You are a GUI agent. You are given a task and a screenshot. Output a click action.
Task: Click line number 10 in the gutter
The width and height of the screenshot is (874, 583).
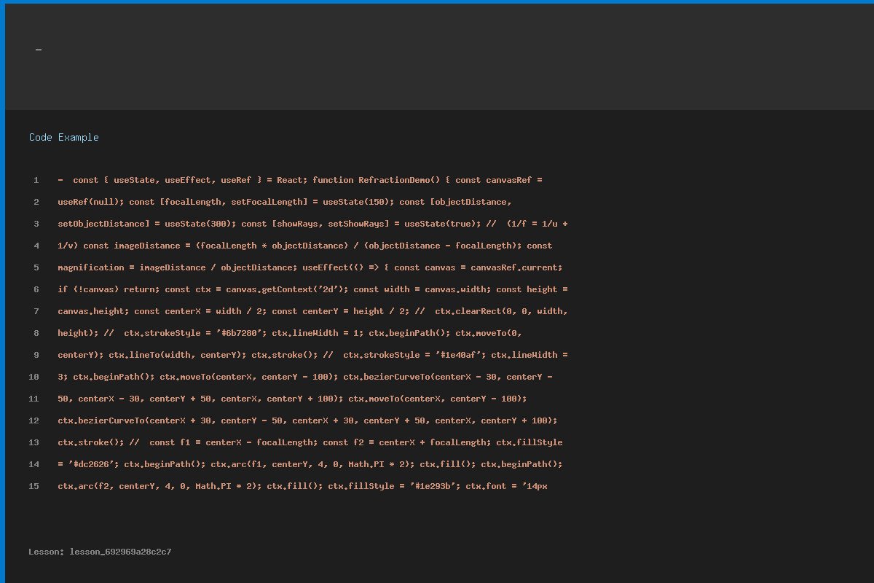pyautogui.click(x=34, y=377)
